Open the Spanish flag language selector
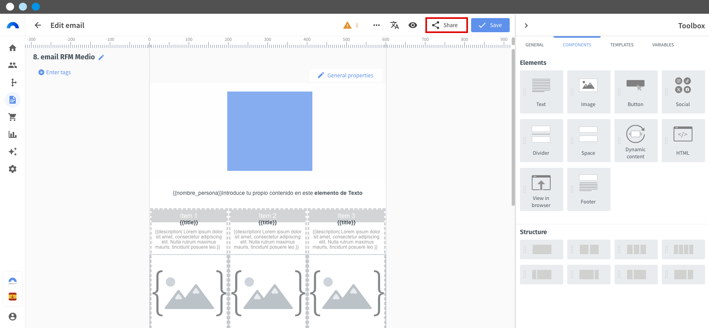Screen dimensions: 709x328 tap(13, 297)
